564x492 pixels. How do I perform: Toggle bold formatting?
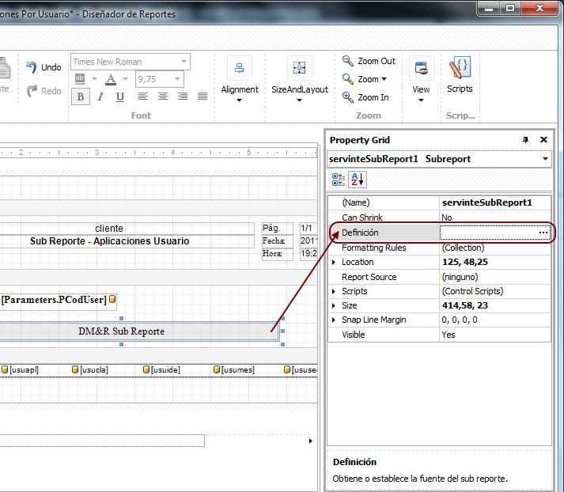(x=80, y=97)
